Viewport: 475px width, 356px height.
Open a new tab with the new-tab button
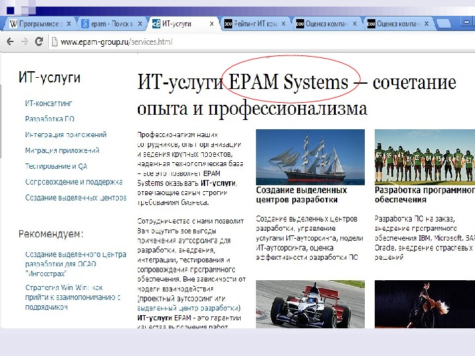point(444,24)
